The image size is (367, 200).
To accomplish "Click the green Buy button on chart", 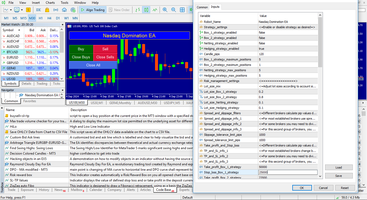I will click(81, 49).
